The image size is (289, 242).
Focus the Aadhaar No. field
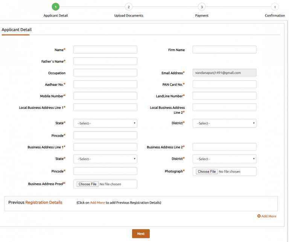tap(105, 84)
